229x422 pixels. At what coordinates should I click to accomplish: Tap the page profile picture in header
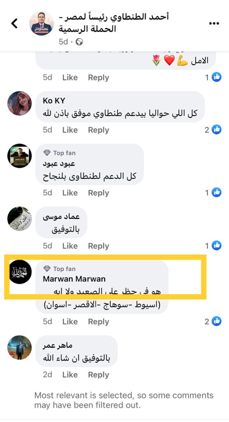(x=41, y=23)
